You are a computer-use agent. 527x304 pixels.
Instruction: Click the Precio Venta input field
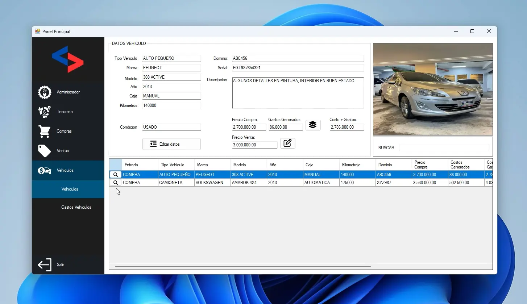(255, 145)
